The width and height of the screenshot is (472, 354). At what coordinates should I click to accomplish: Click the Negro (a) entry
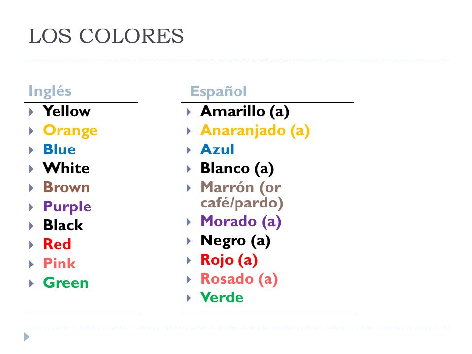[x=236, y=241]
